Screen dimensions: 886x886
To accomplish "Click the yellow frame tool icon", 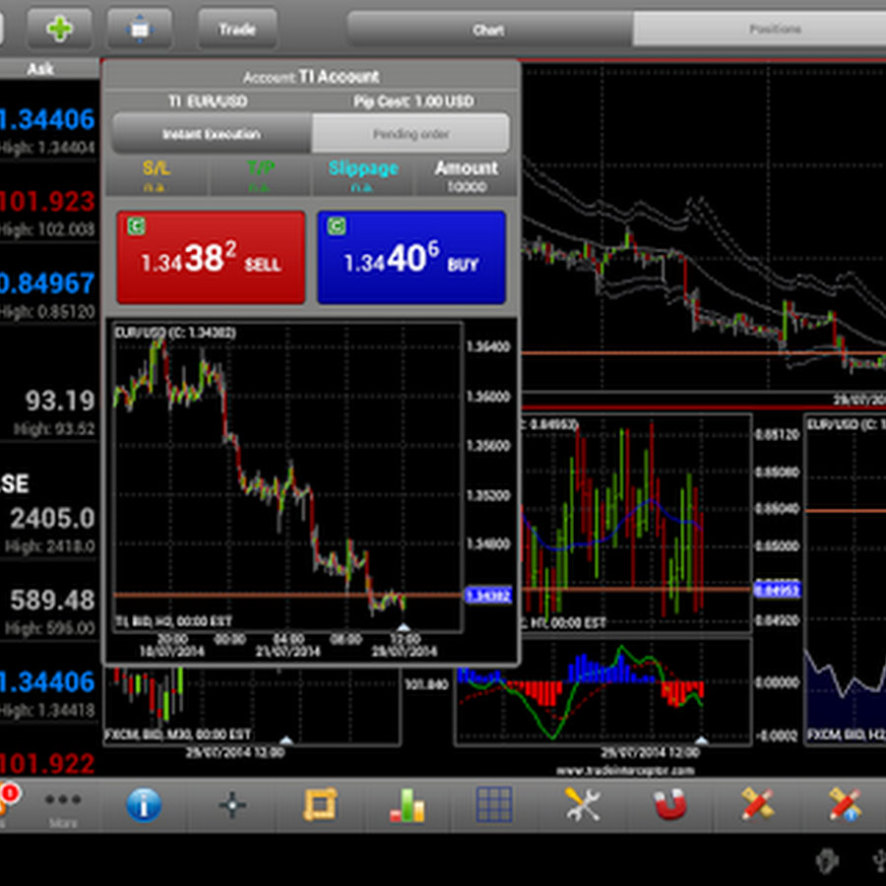I will (x=320, y=804).
